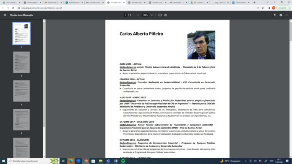This screenshot has height=164, width=292.
Task: Open the PDF viewer more actions menu
Action: 287,15
